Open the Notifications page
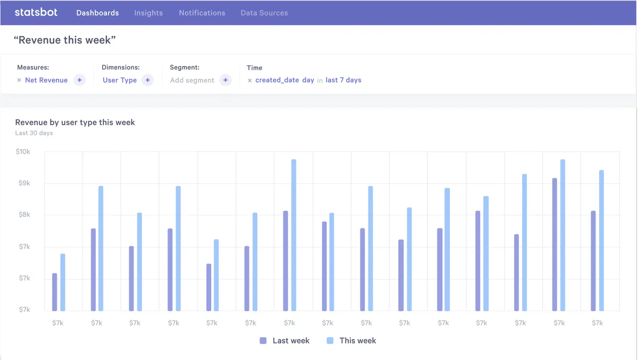This screenshot has height=360, width=638. 202,12
